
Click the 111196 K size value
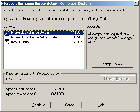pyautogui.click(x=76, y=32)
